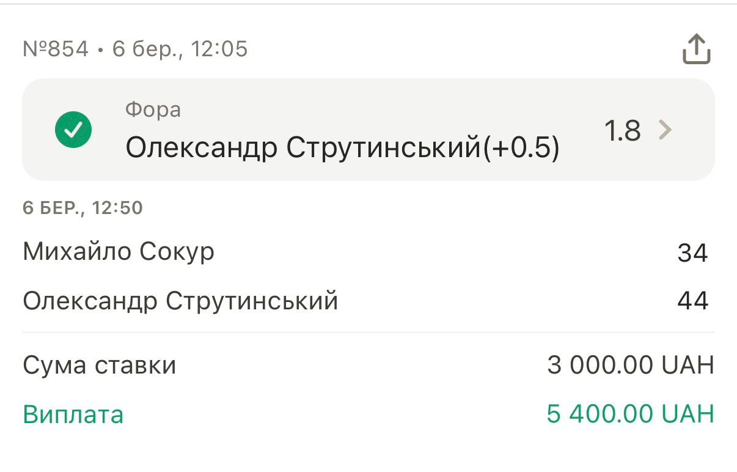This screenshot has width=737, height=472.
Task: Select the payout amount 5 400.00 UAH
Action: pos(630,415)
